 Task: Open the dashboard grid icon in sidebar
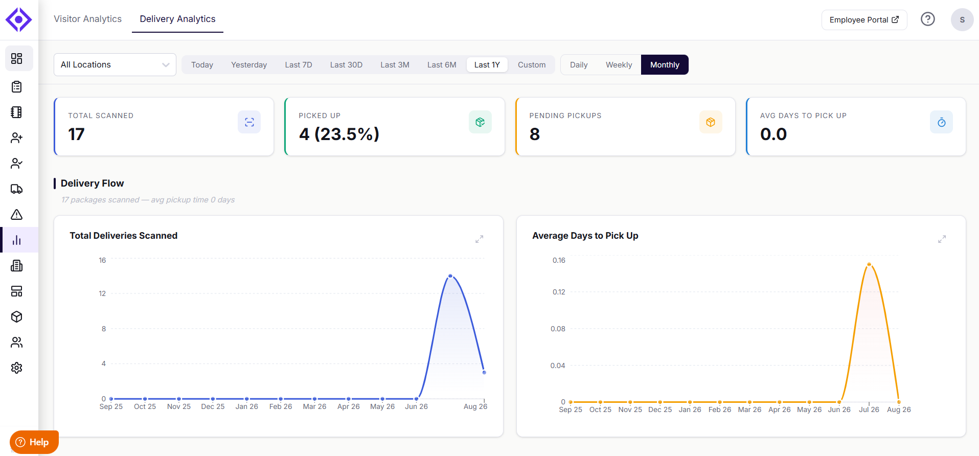(17, 58)
